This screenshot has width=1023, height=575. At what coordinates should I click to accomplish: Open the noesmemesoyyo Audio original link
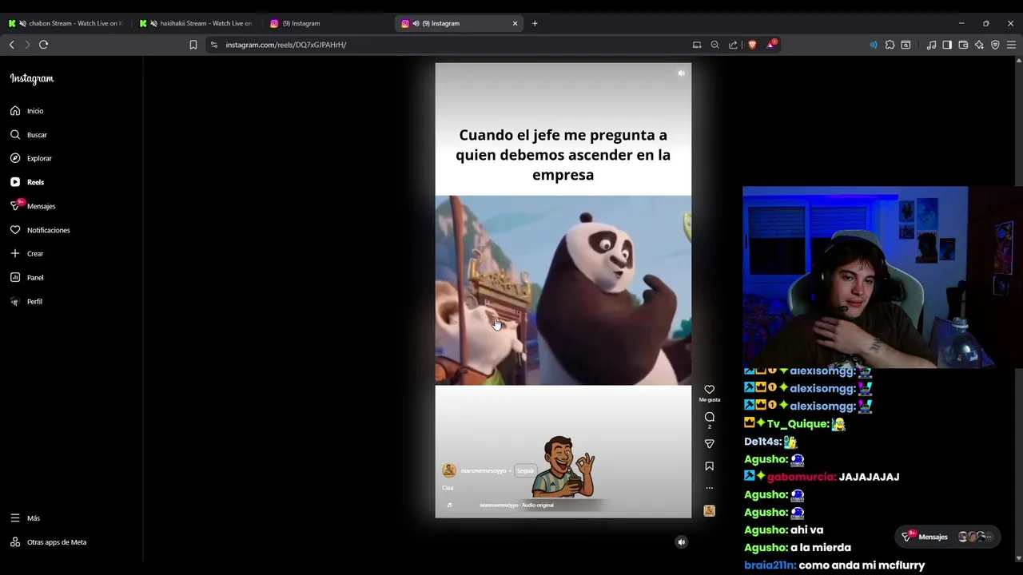(516, 505)
